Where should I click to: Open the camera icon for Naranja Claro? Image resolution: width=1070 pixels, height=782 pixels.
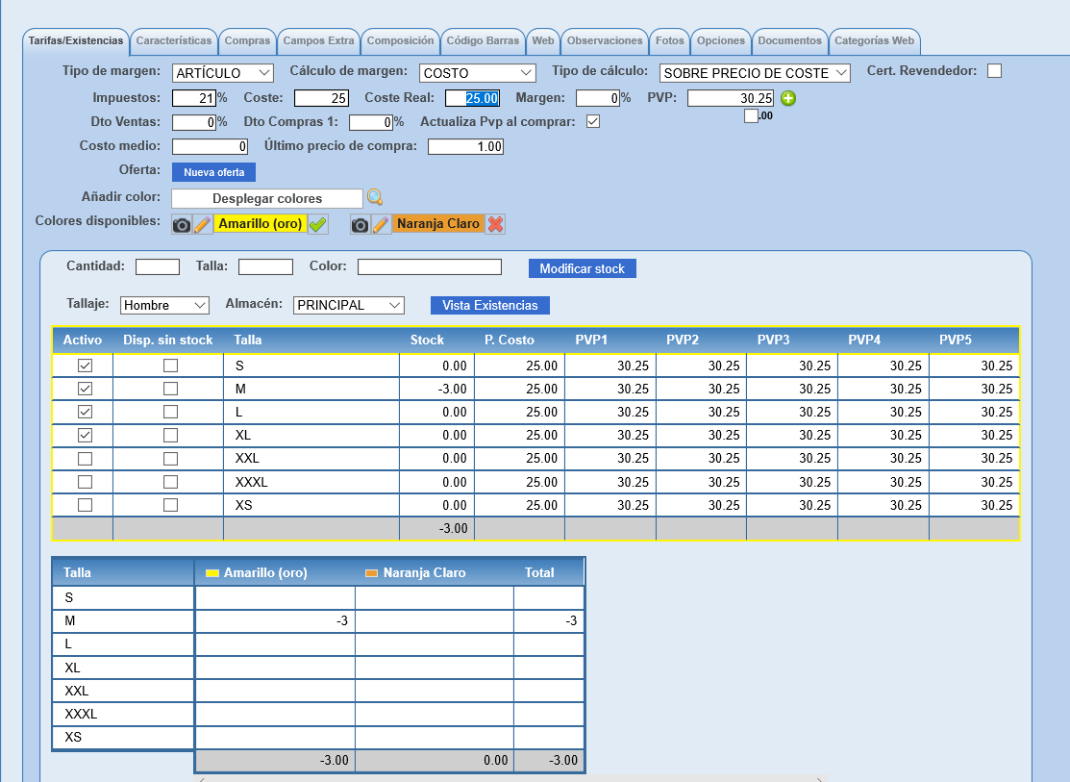(x=361, y=224)
